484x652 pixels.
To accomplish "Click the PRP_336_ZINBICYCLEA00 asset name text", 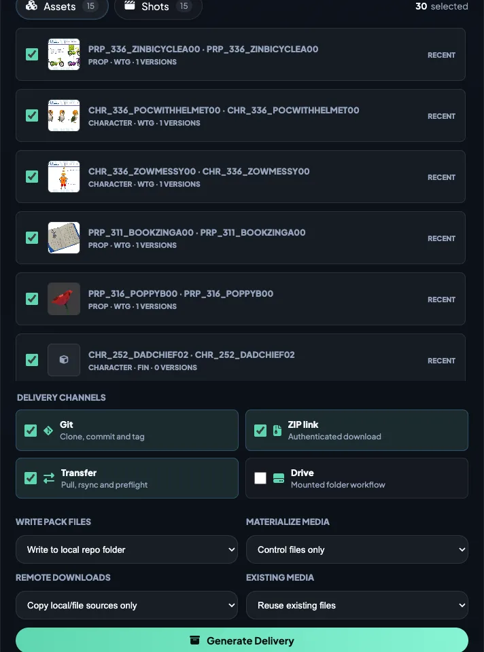I will [x=203, y=49].
